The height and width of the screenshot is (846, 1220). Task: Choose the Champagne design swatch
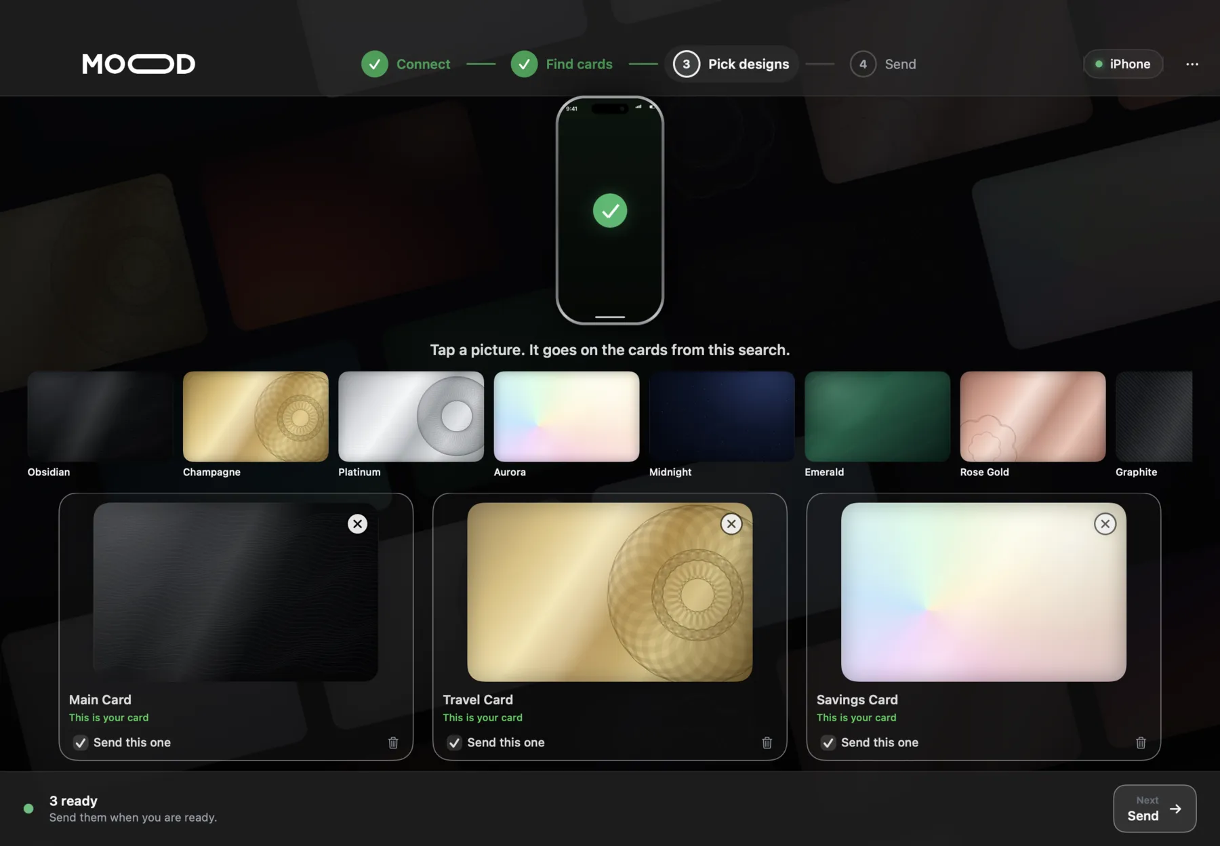tap(256, 416)
